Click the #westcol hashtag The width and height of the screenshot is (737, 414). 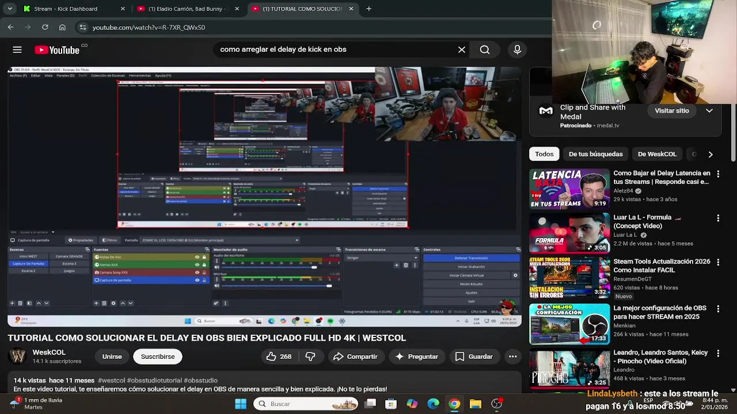[111, 381]
